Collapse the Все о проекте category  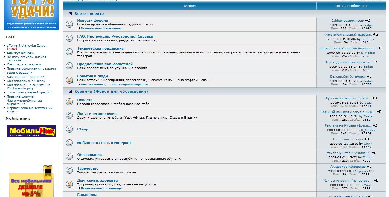point(70,14)
